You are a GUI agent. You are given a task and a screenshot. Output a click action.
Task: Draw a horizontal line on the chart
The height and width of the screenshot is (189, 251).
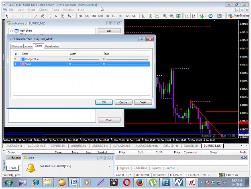(x=29, y=16)
